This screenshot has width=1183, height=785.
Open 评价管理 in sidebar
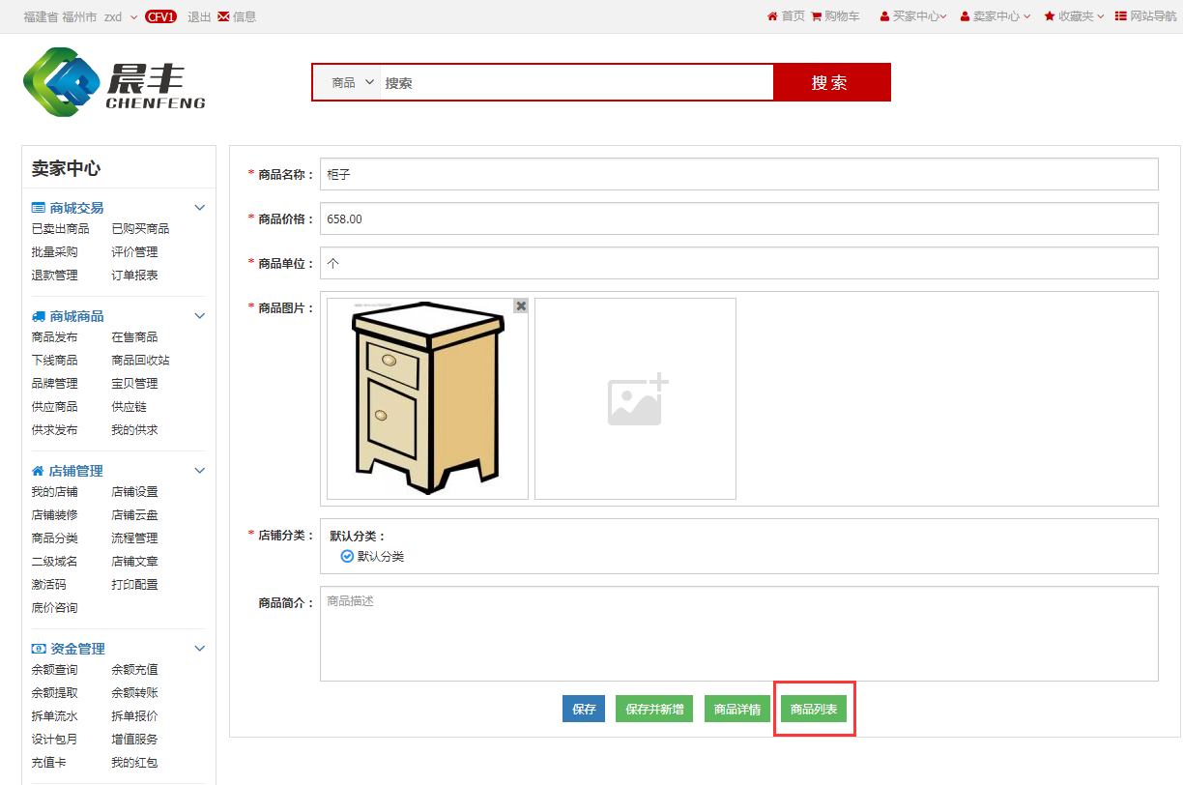pos(134,252)
